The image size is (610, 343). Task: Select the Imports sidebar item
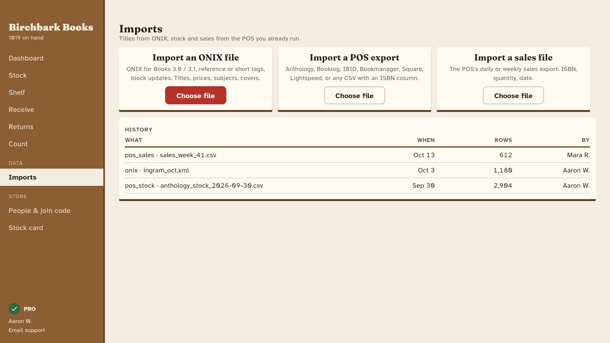[x=51, y=177]
